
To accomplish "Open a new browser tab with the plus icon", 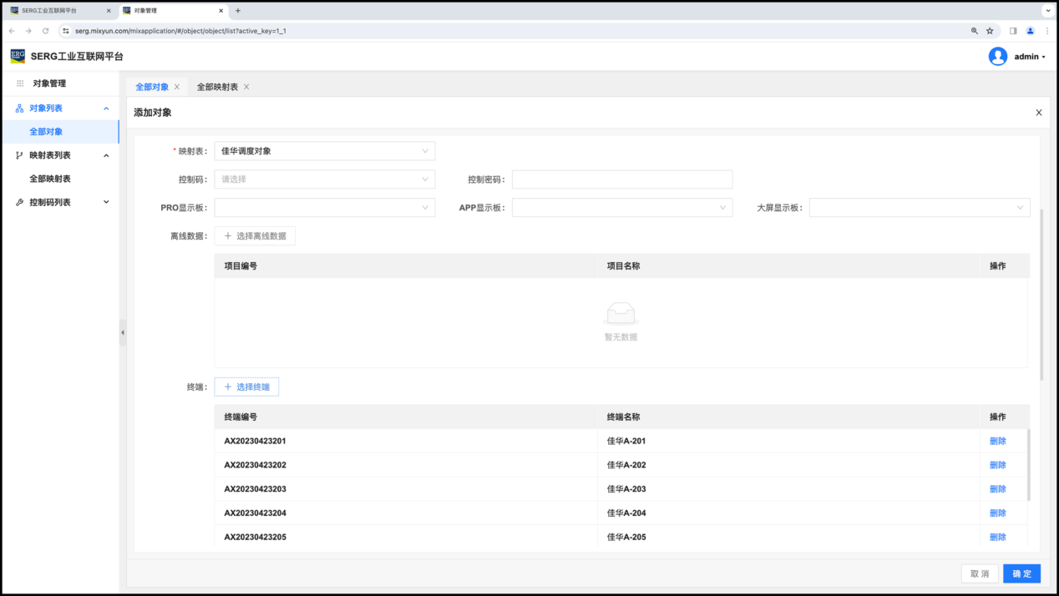I will tap(238, 11).
